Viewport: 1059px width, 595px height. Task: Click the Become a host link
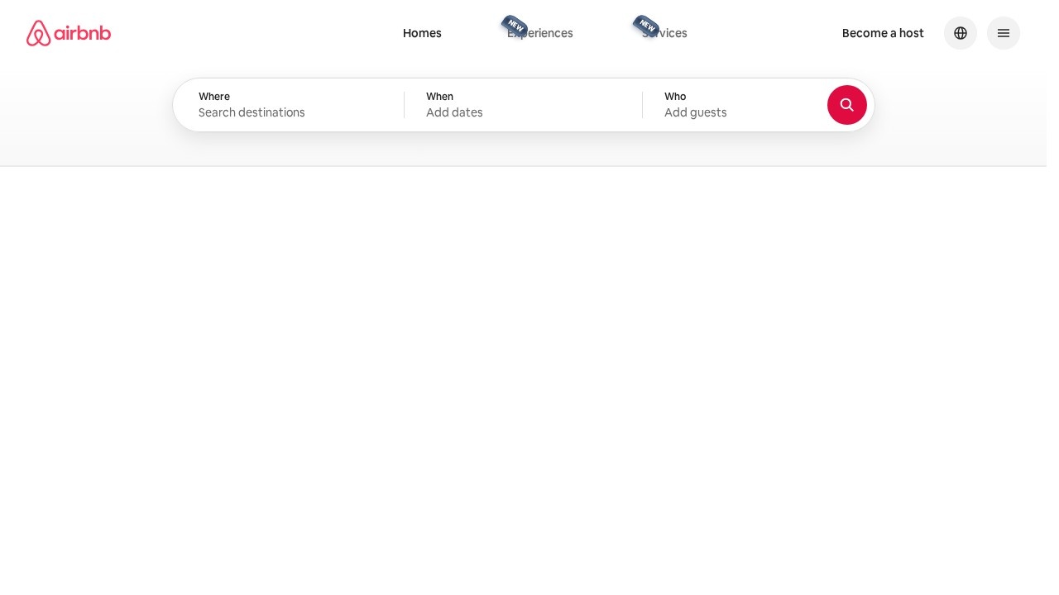(x=883, y=33)
